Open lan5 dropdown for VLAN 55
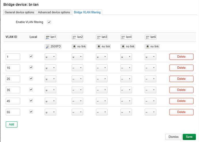199x142 pixels. (x=150, y=112)
